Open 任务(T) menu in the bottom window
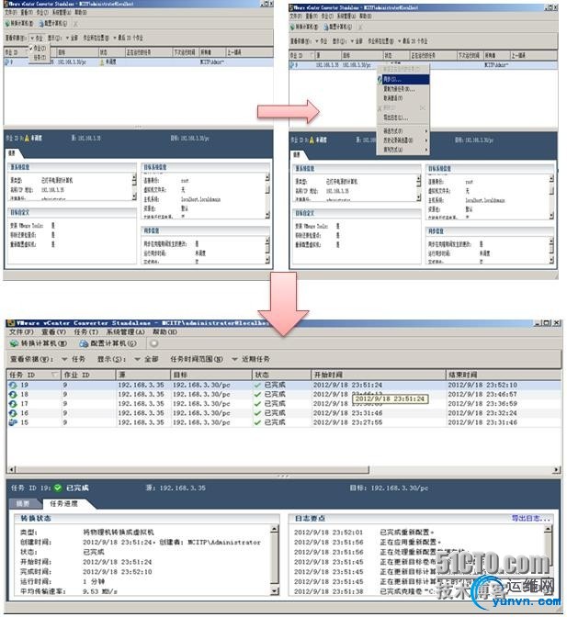The image size is (567, 617). click(x=85, y=332)
